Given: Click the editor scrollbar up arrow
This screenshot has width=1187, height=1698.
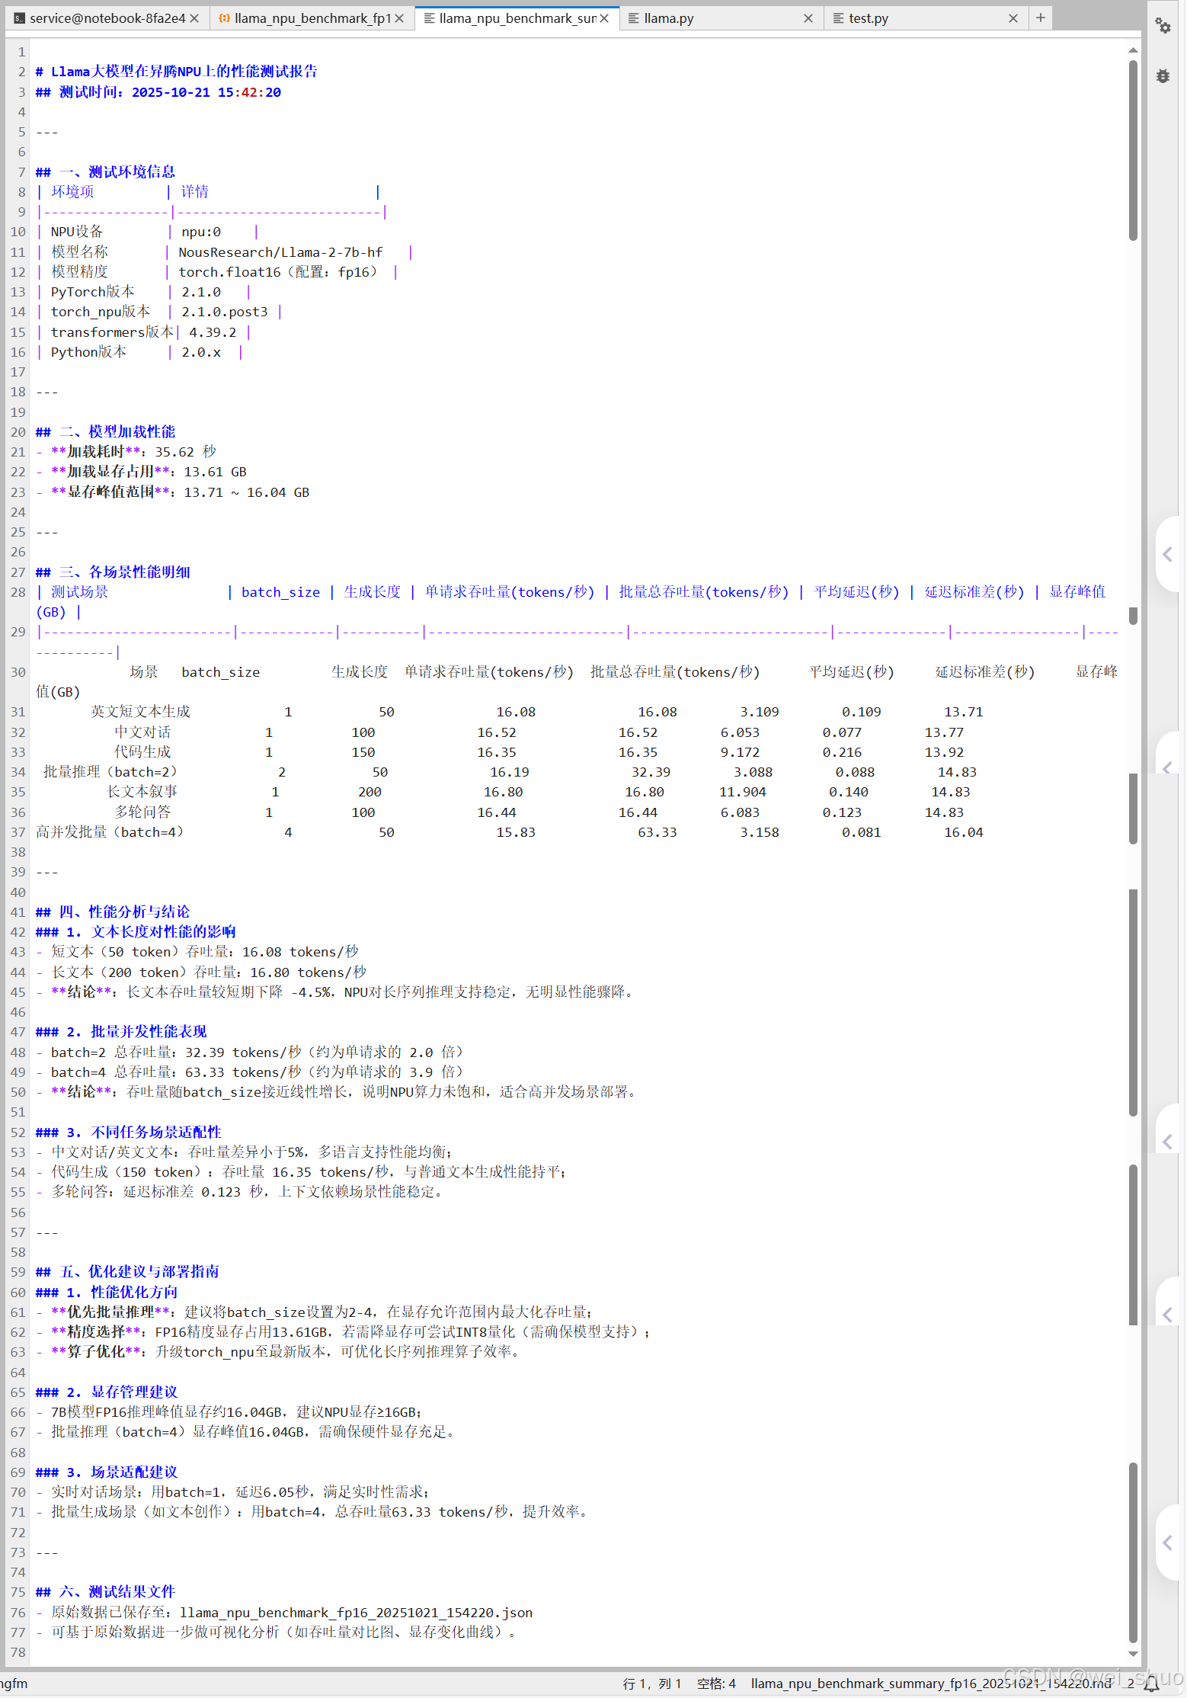Looking at the screenshot, I should [1133, 50].
